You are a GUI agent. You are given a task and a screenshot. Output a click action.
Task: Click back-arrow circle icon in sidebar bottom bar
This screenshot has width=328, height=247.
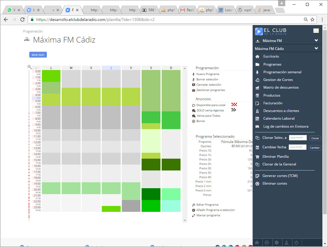(x=267, y=243)
